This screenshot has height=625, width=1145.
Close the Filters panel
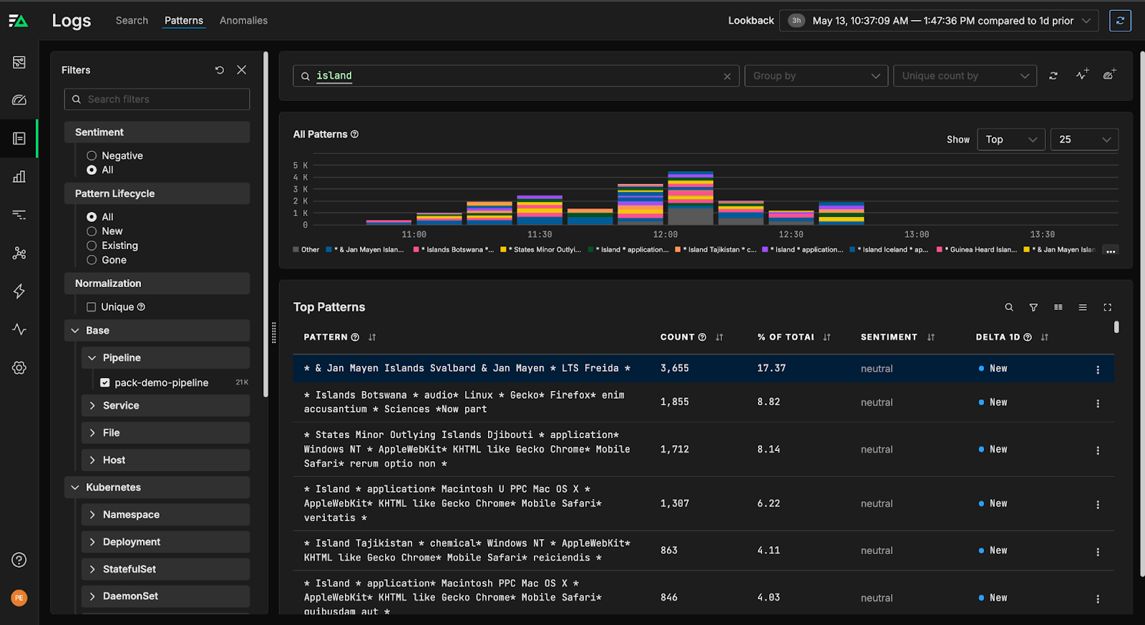click(242, 70)
